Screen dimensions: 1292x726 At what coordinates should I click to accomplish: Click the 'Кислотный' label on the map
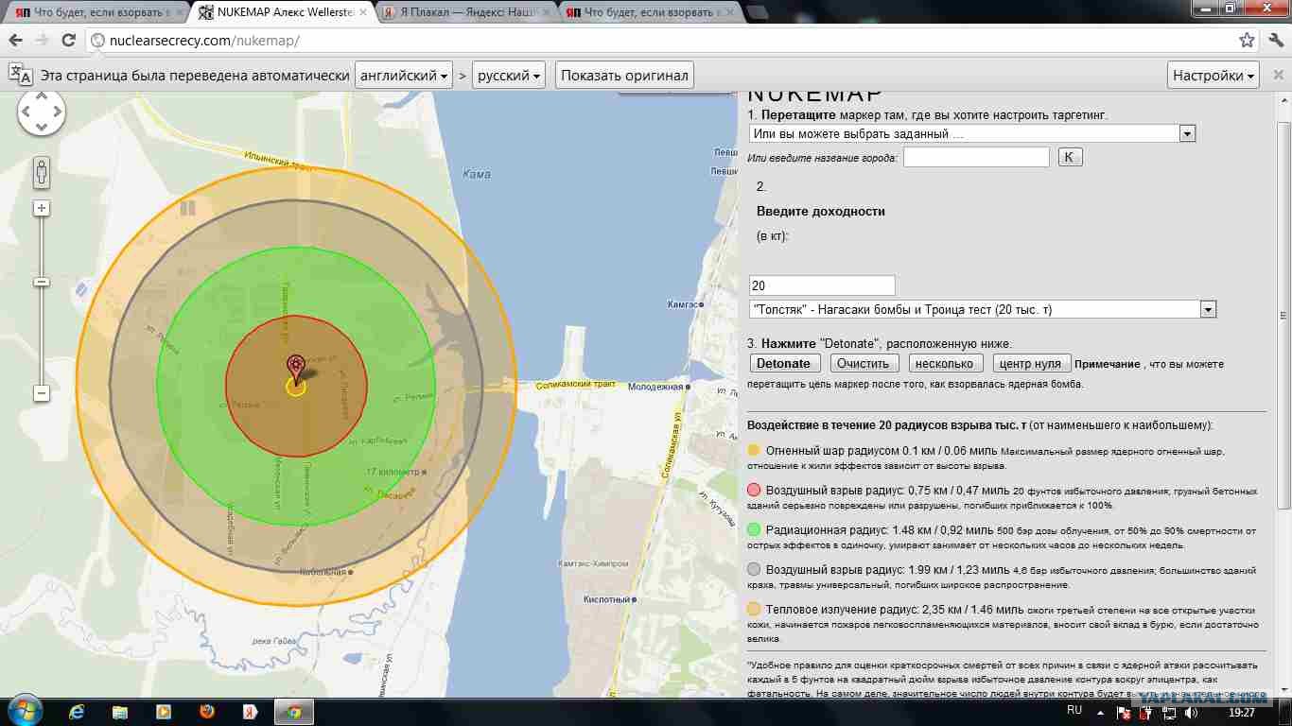click(607, 599)
